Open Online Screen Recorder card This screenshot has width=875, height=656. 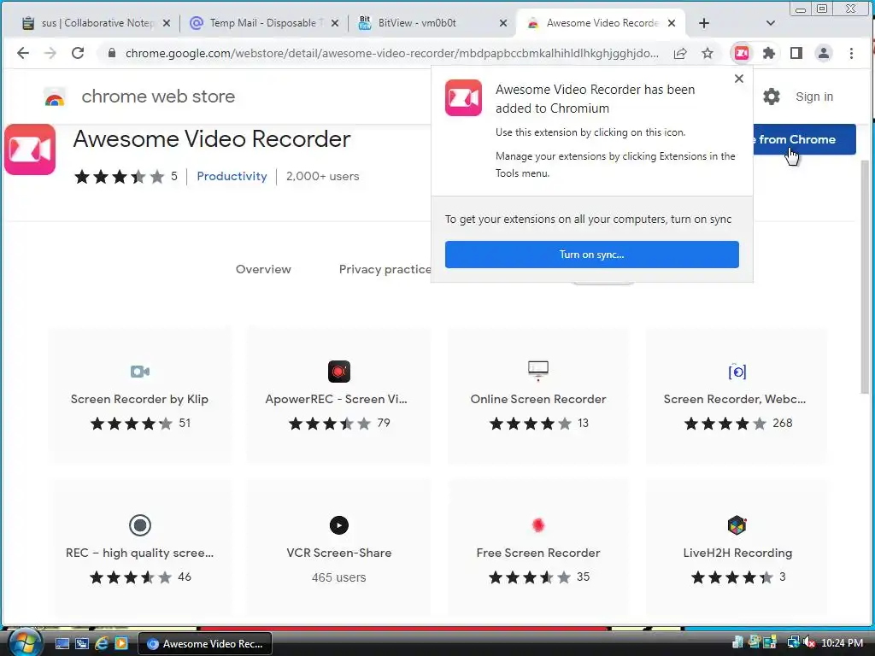tap(538, 395)
